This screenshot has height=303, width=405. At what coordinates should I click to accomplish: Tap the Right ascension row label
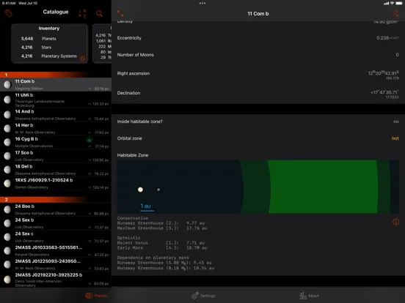(134, 73)
